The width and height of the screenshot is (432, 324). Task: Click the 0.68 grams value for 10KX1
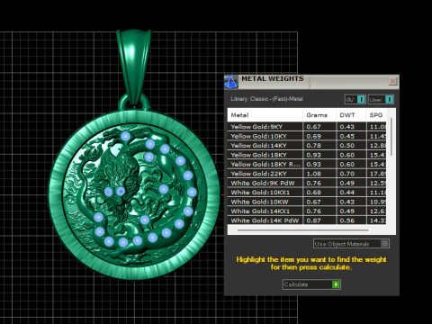(x=314, y=193)
